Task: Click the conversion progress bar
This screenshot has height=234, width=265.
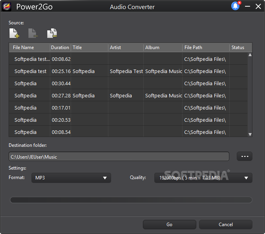Action: tap(131, 200)
